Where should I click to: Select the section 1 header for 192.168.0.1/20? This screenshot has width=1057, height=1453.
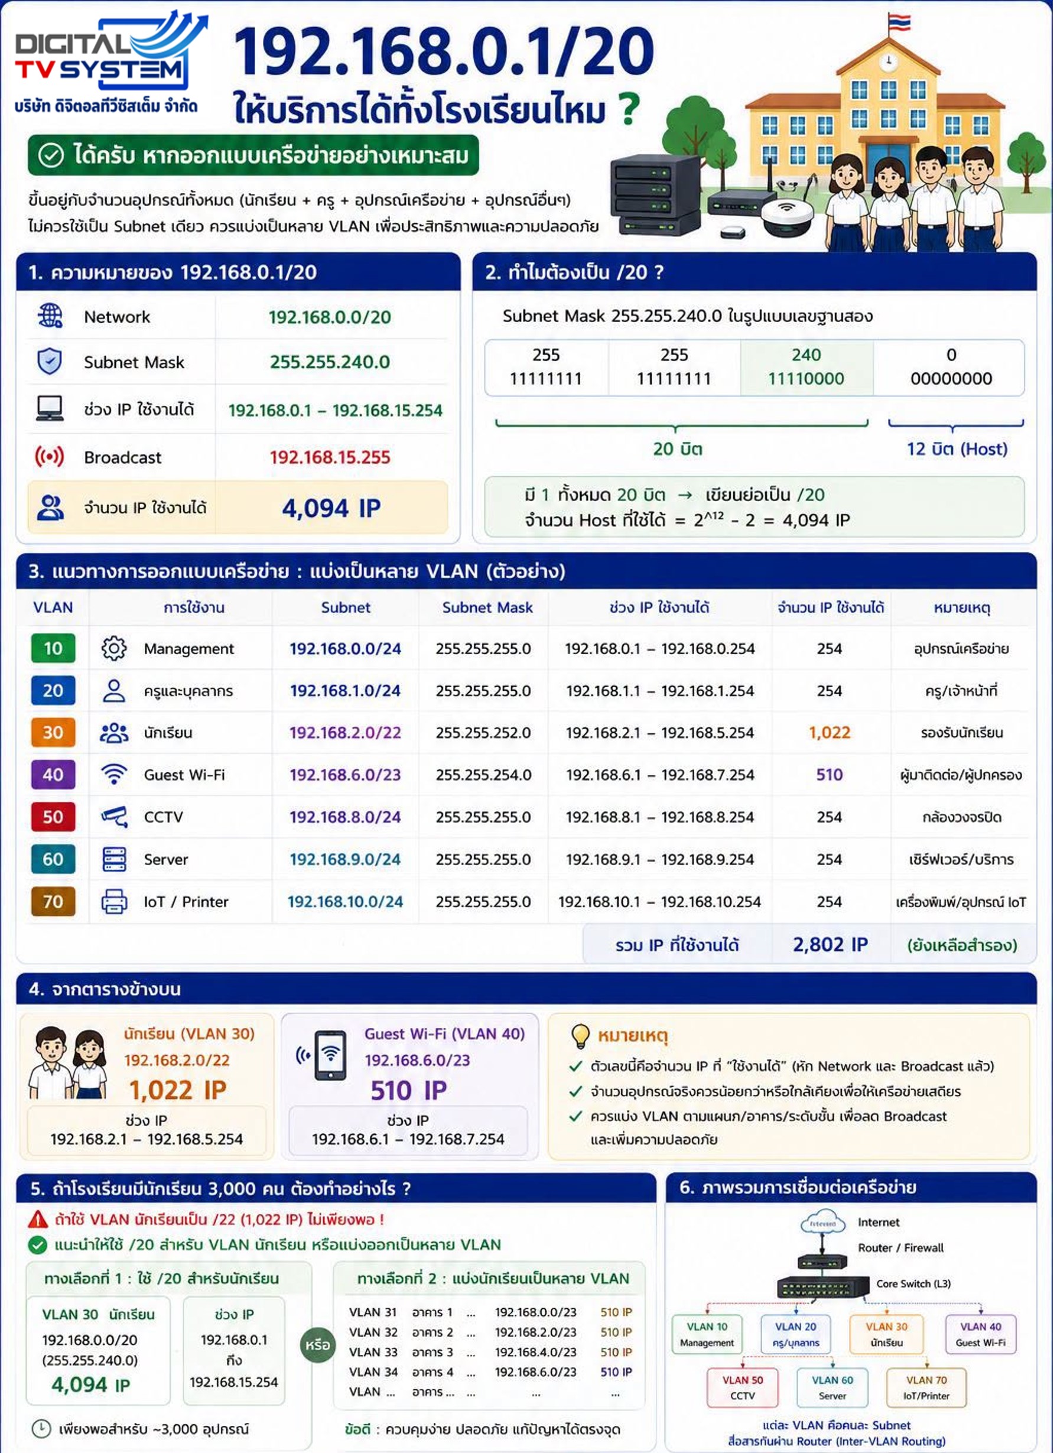(238, 272)
